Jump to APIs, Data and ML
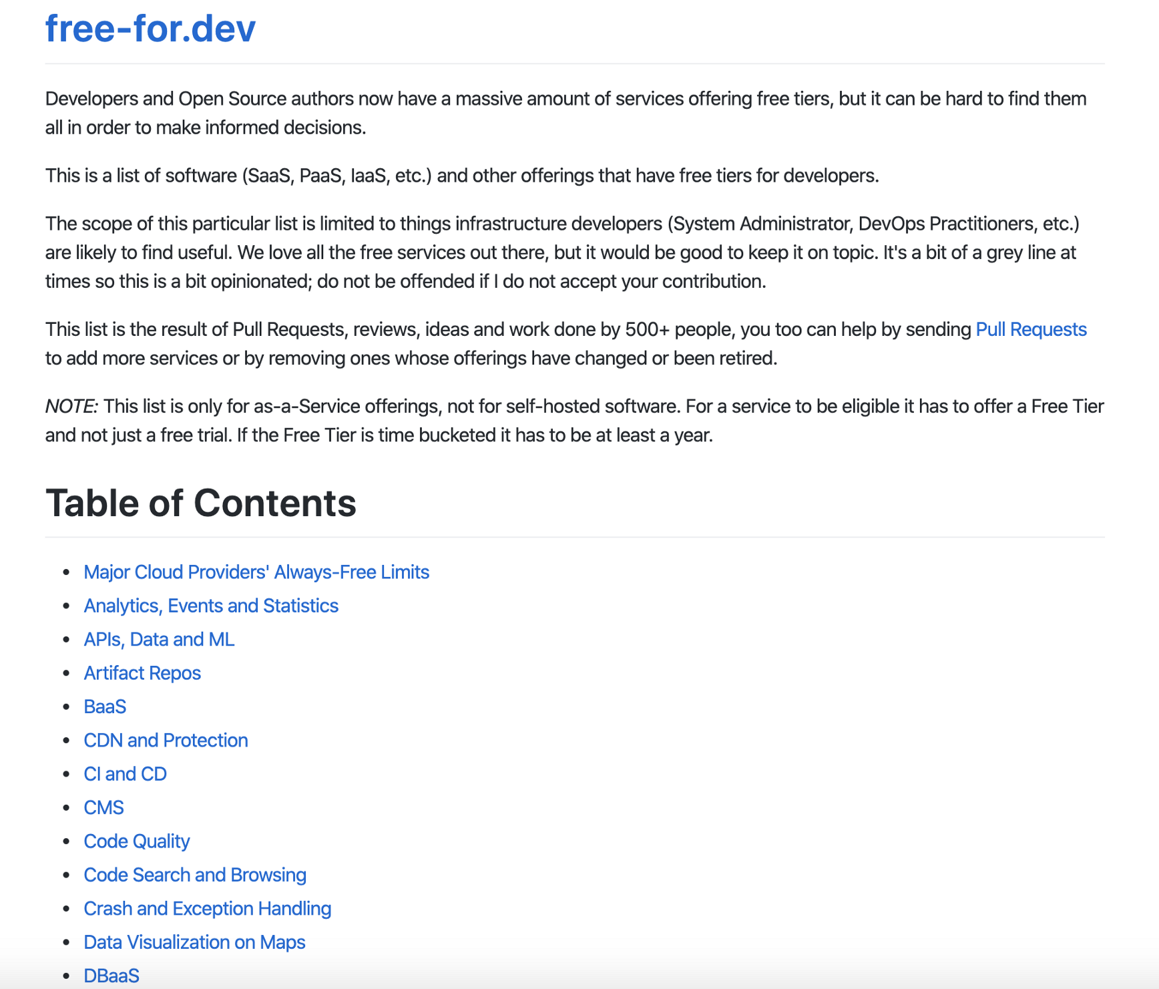 [159, 640]
